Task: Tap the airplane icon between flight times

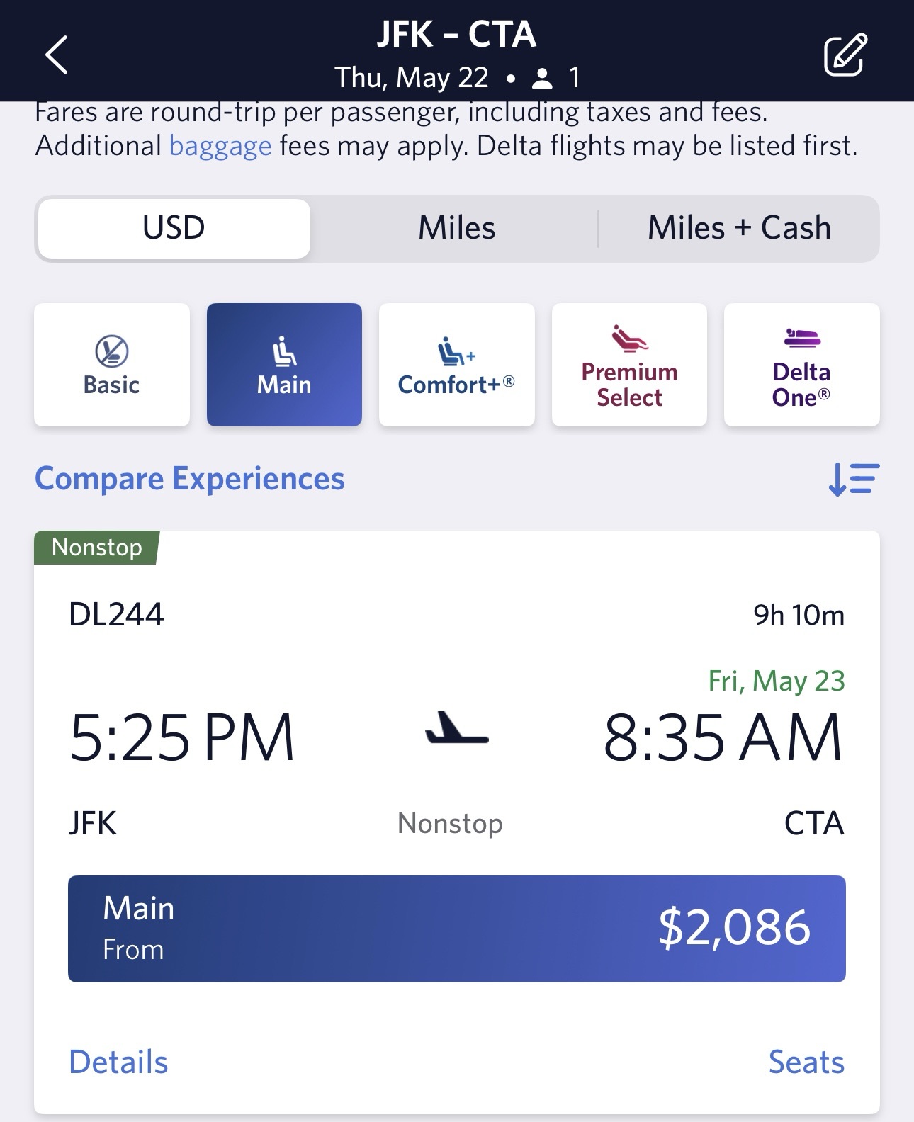Action: (457, 730)
